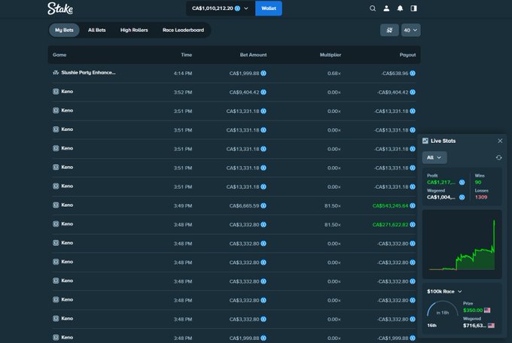Image resolution: width=512 pixels, height=343 pixels.
Task: Open the All filter dropdown in Live Stats
Action: click(434, 158)
